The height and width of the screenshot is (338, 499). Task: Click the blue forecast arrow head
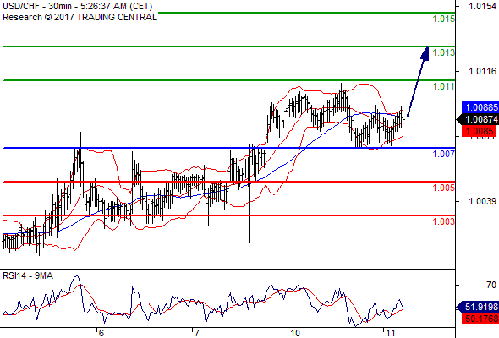(425, 53)
